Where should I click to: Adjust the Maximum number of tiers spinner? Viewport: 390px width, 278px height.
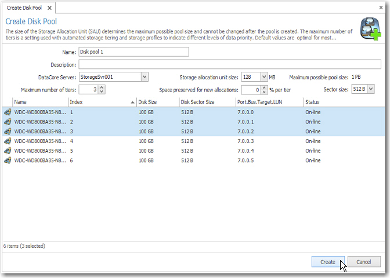tap(102, 89)
